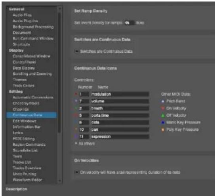Open the Waveform Editor preferences
Image resolution: width=215 pixels, height=196 pixels.
[x=27, y=180]
